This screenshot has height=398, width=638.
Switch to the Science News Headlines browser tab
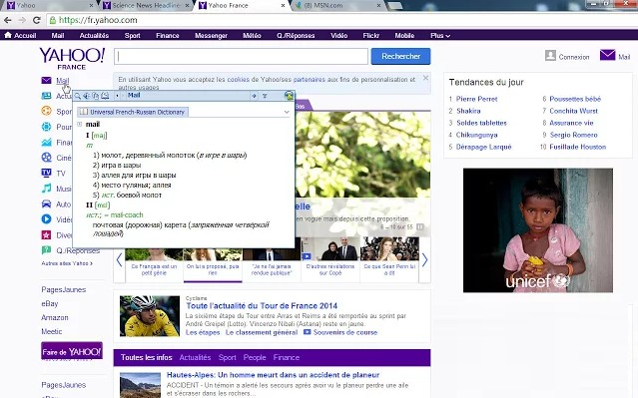point(146,5)
